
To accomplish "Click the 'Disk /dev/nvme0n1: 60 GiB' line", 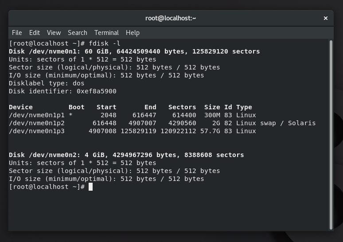I will pyautogui.click(x=134, y=52).
